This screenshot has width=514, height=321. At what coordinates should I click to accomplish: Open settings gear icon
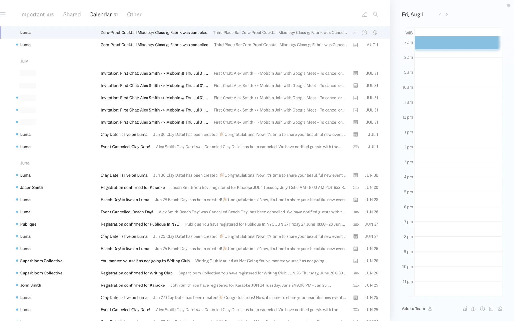coord(500,309)
